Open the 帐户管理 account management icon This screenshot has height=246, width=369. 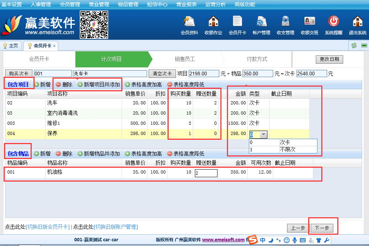(261, 23)
